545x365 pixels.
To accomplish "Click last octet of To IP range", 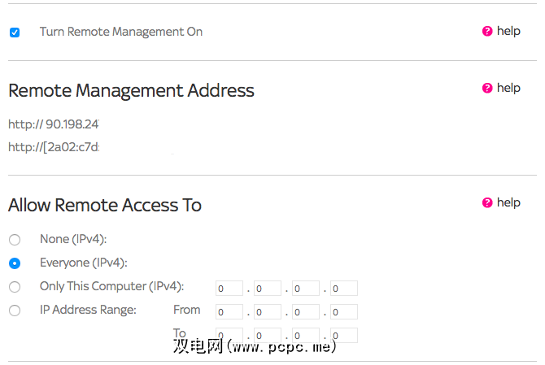I will click(x=344, y=334).
